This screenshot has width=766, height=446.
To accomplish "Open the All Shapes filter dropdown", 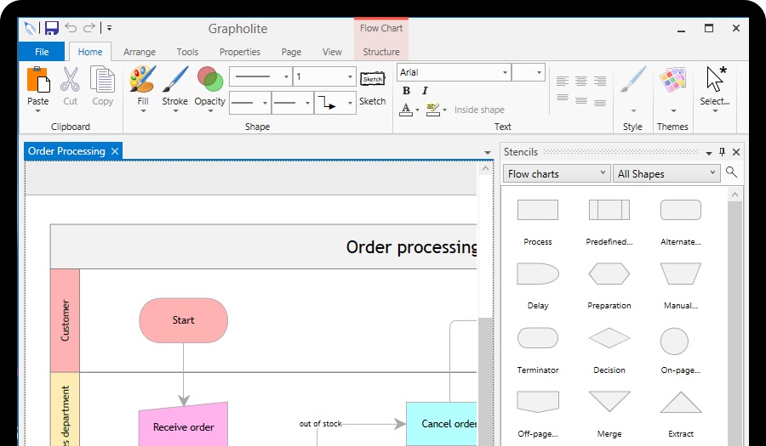I will (666, 173).
